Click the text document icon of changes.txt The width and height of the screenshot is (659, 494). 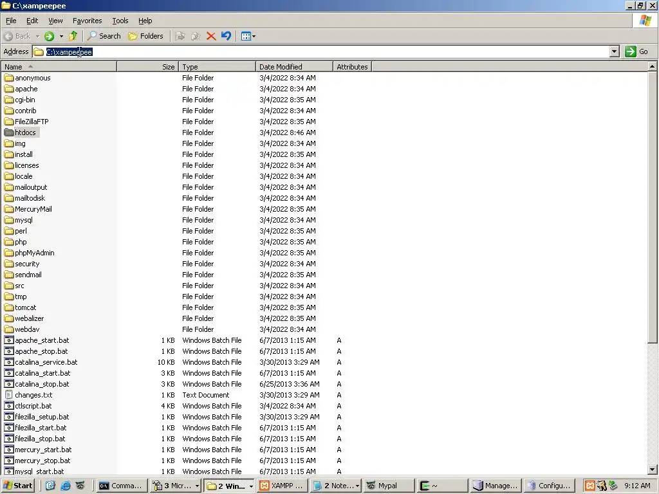click(x=9, y=394)
